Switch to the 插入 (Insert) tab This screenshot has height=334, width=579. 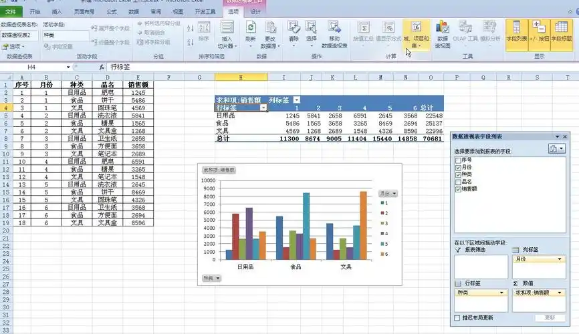point(57,12)
